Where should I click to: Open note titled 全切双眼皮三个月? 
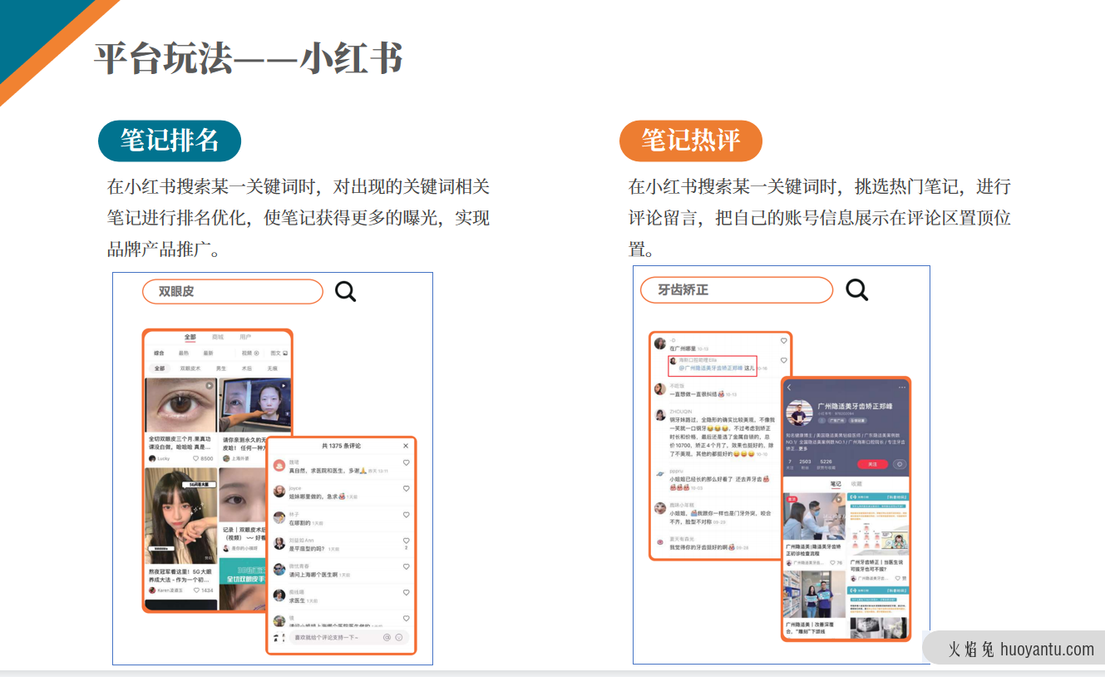coord(180,442)
